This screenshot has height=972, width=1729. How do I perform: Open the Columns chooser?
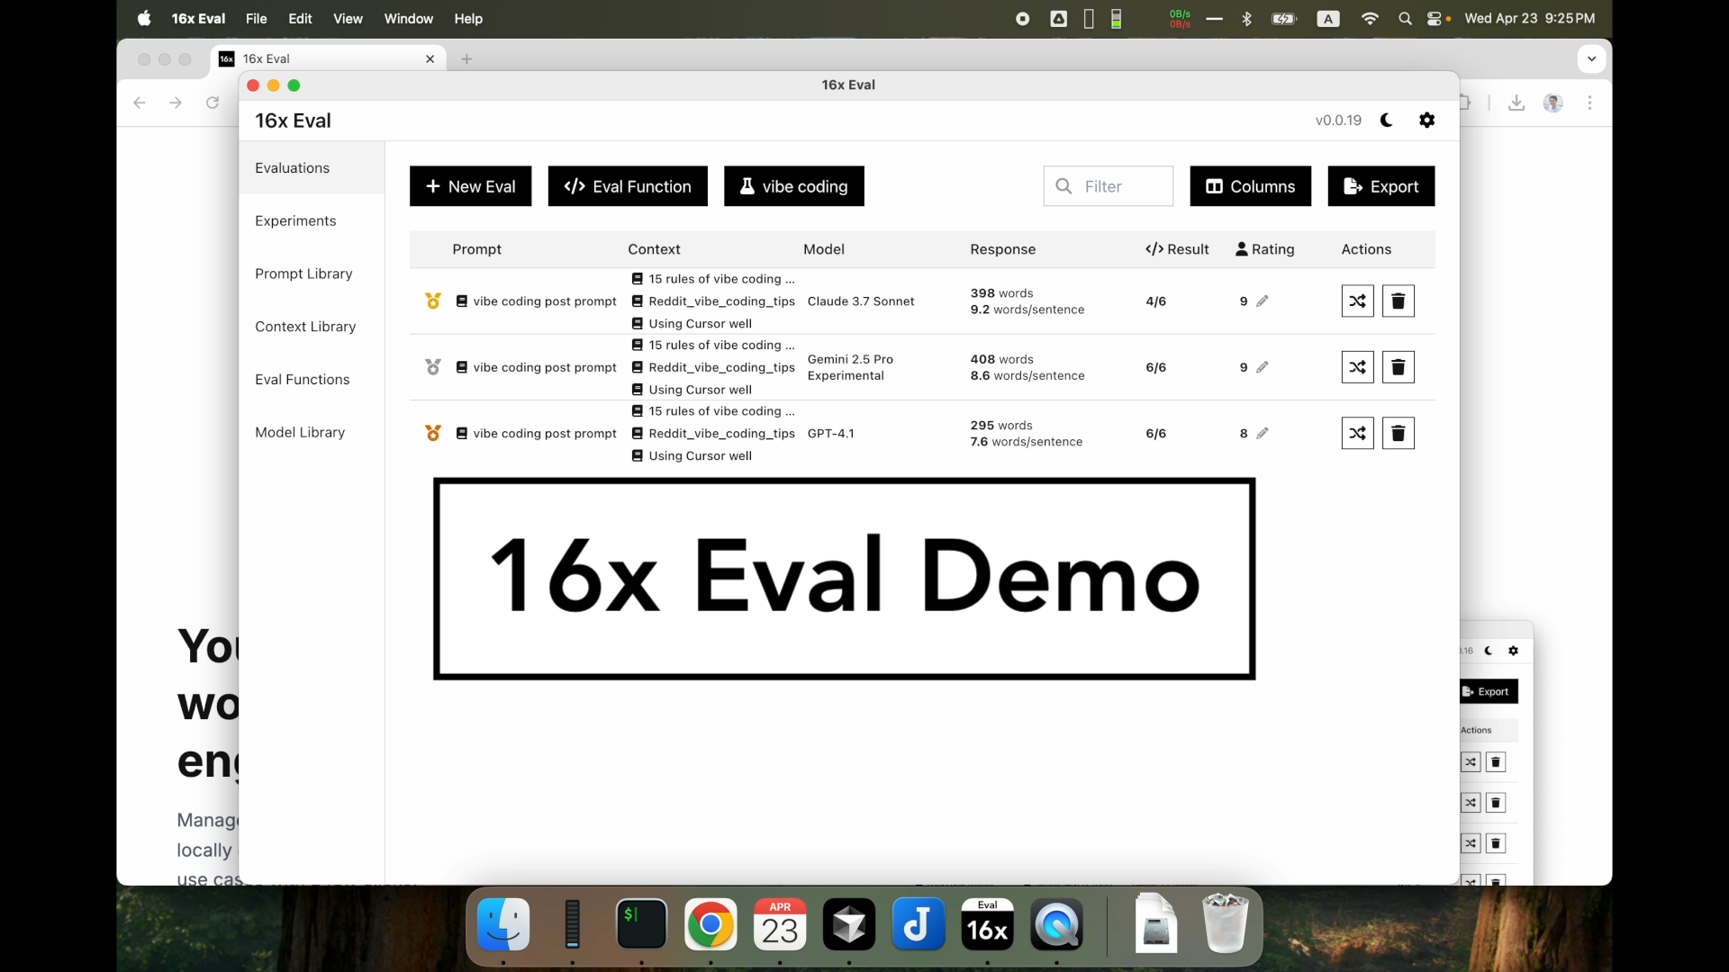[1250, 186]
